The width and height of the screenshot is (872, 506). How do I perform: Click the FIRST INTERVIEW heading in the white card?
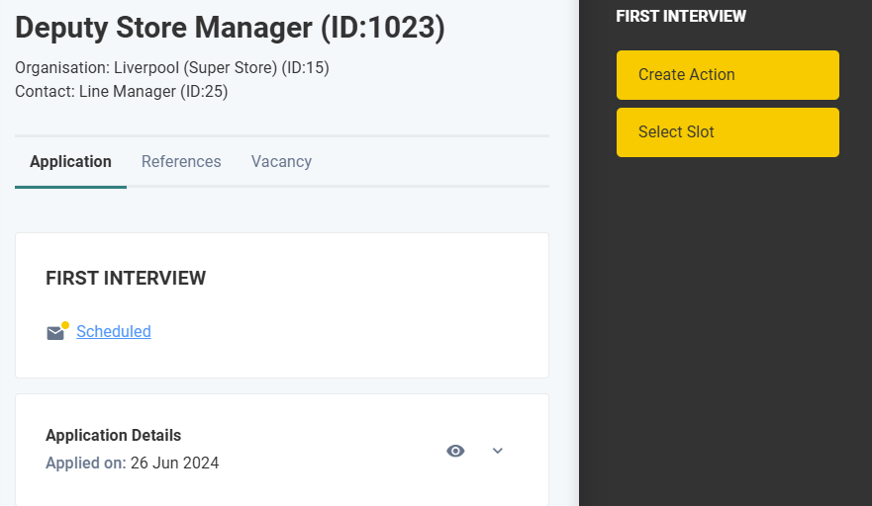point(126,279)
